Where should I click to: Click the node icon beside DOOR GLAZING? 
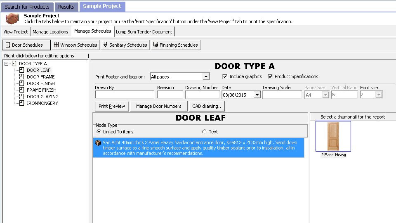pyautogui.click(x=22, y=96)
